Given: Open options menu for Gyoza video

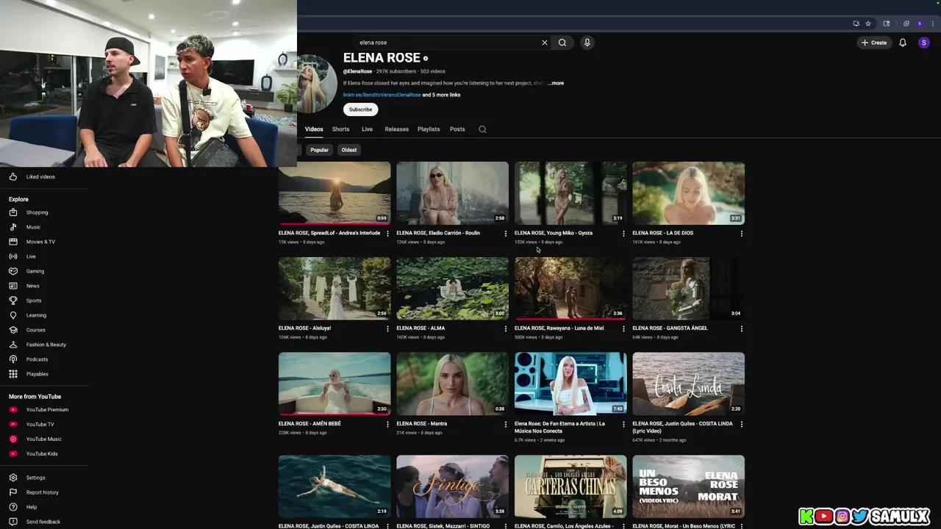Looking at the screenshot, I should [623, 234].
